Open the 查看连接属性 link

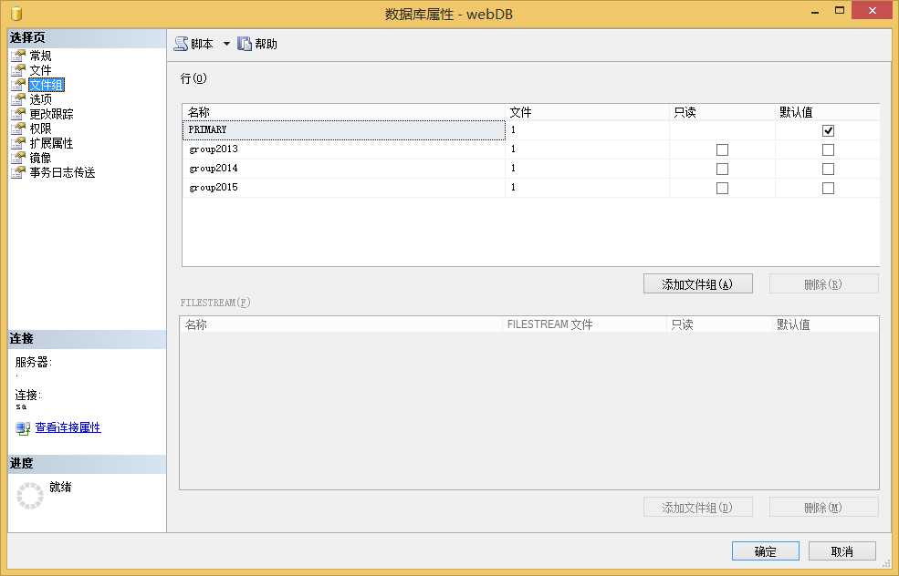tap(68, 427)
